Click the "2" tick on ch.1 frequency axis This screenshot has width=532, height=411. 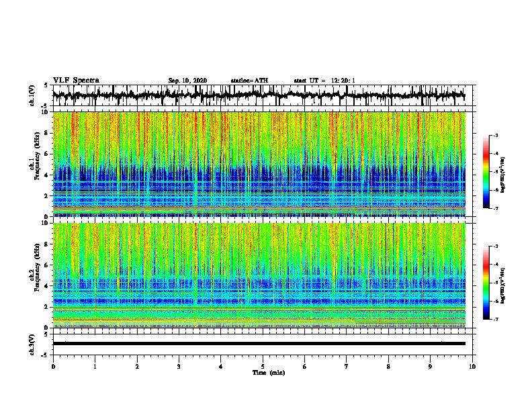click(x=47, y=195)
